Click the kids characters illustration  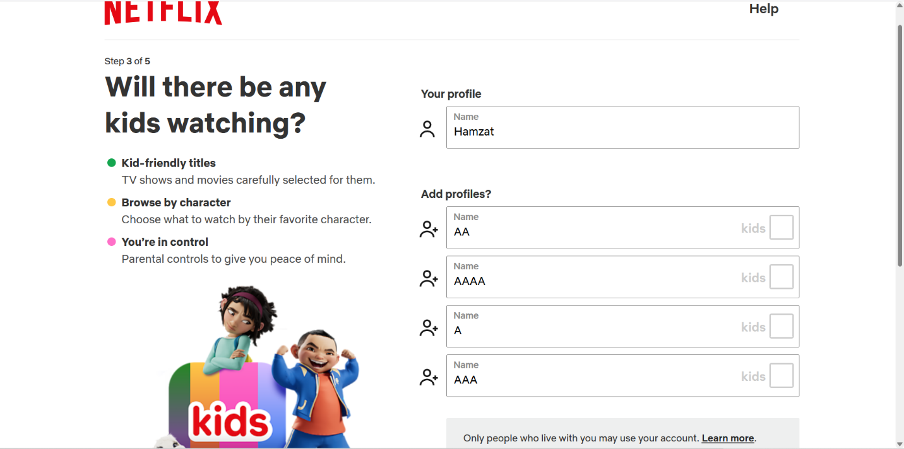(257, 366)
